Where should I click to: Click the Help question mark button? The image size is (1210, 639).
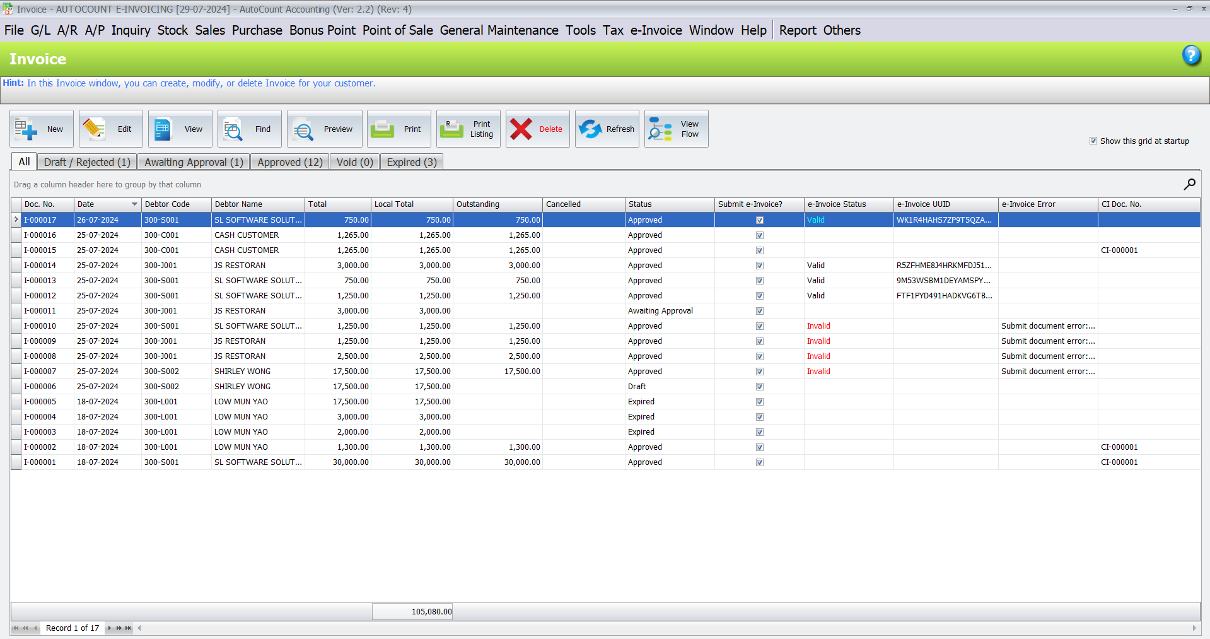click(1192, 56)
